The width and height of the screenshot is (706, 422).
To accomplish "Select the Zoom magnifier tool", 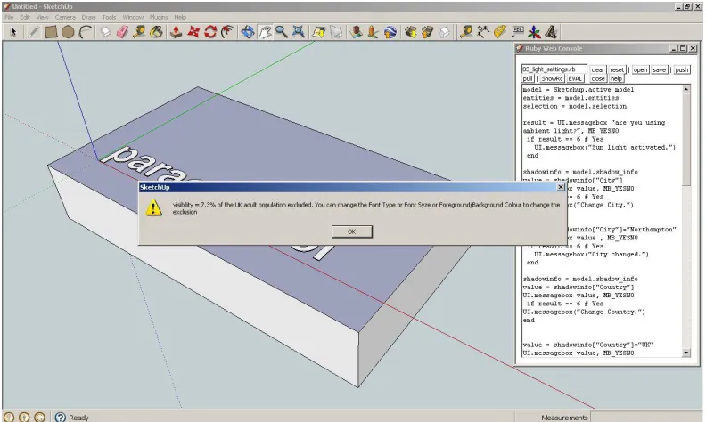I will tap(282, 32).
